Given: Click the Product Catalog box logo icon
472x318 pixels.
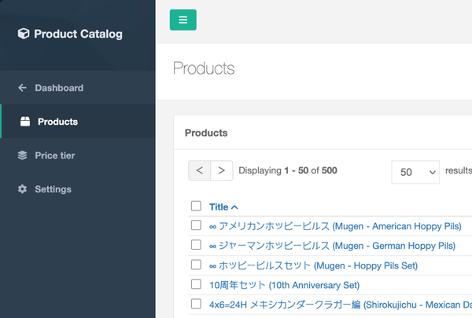Looking at the screenshot, I should 24,34.
